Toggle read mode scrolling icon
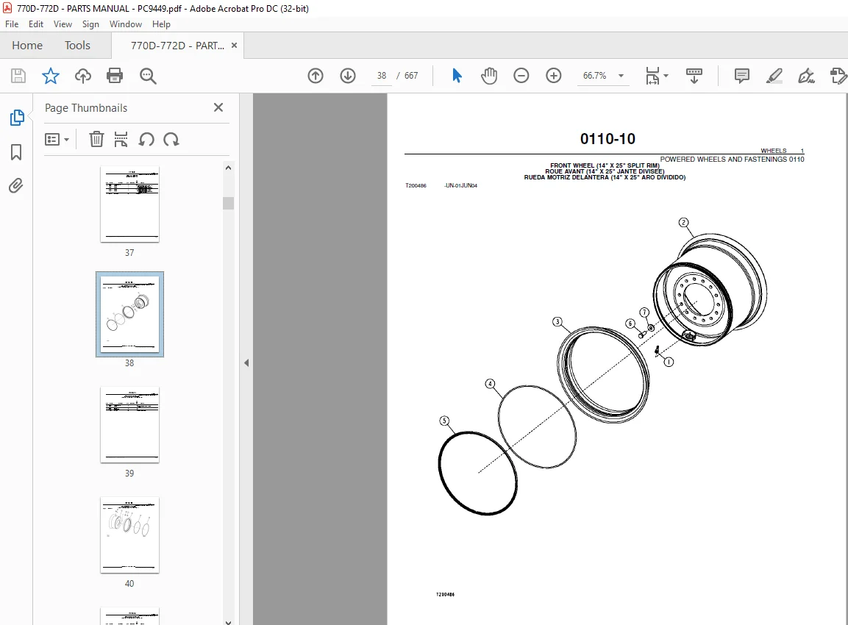 pos(694,76)
